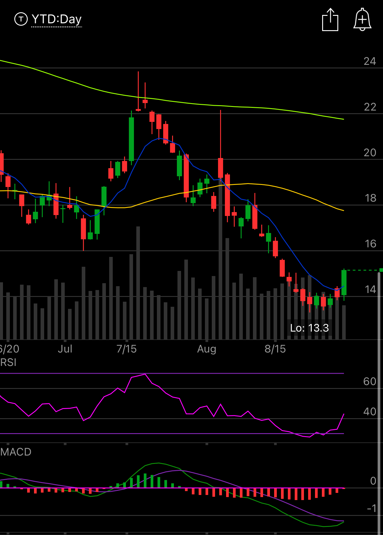
Task: Tap the RSI 40 level label
Action: pos(370,412)
